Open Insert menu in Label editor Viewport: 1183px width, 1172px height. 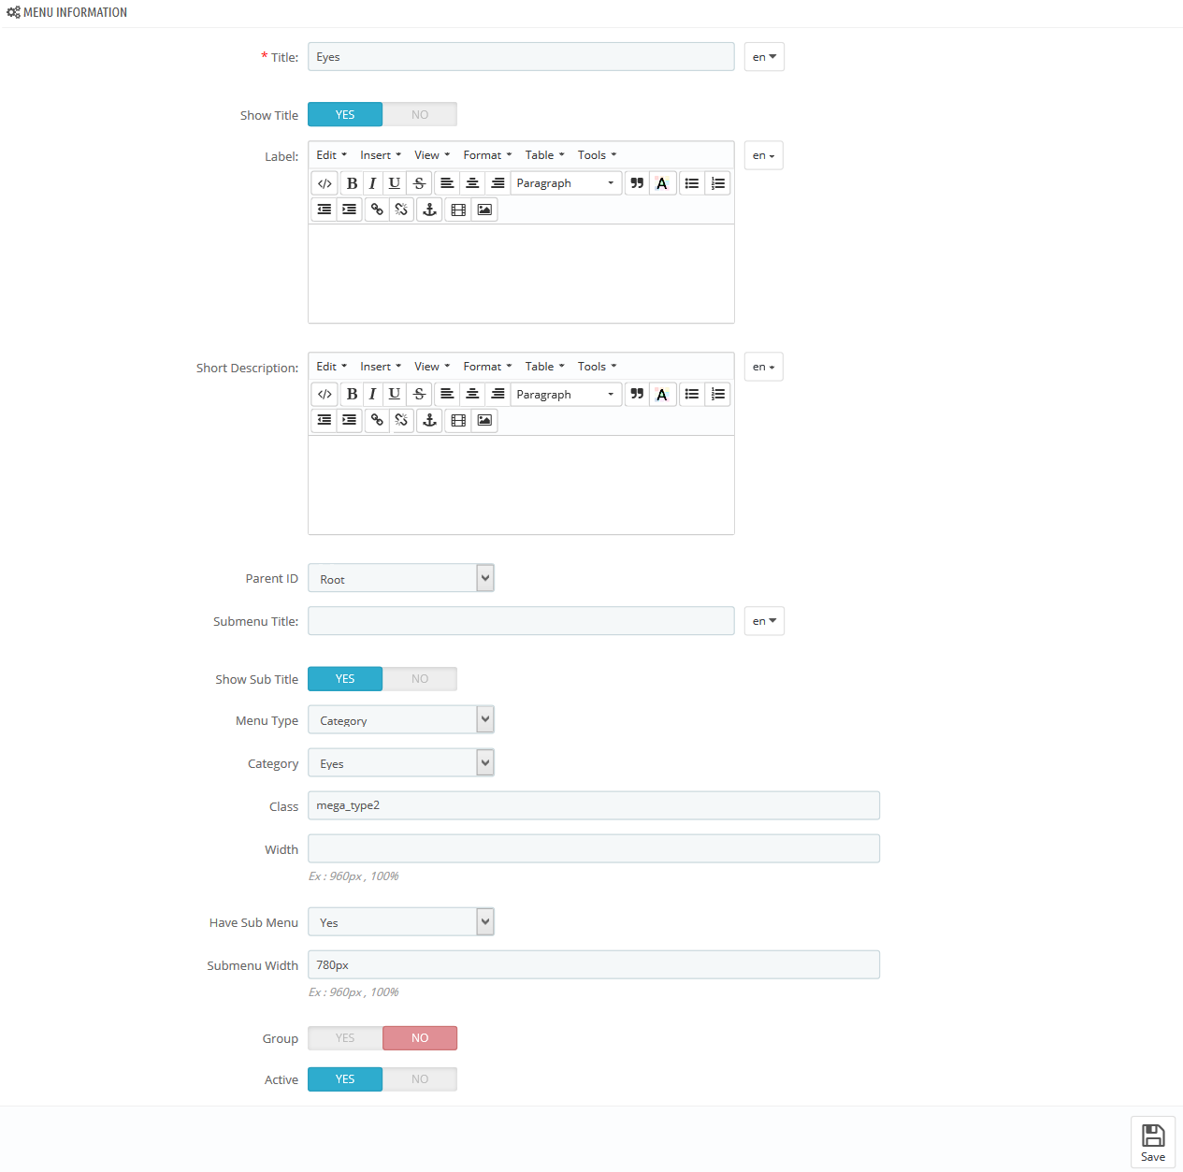point(381,155)
